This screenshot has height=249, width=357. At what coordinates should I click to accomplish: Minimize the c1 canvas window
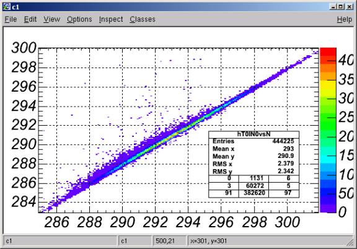pos(333,7)
